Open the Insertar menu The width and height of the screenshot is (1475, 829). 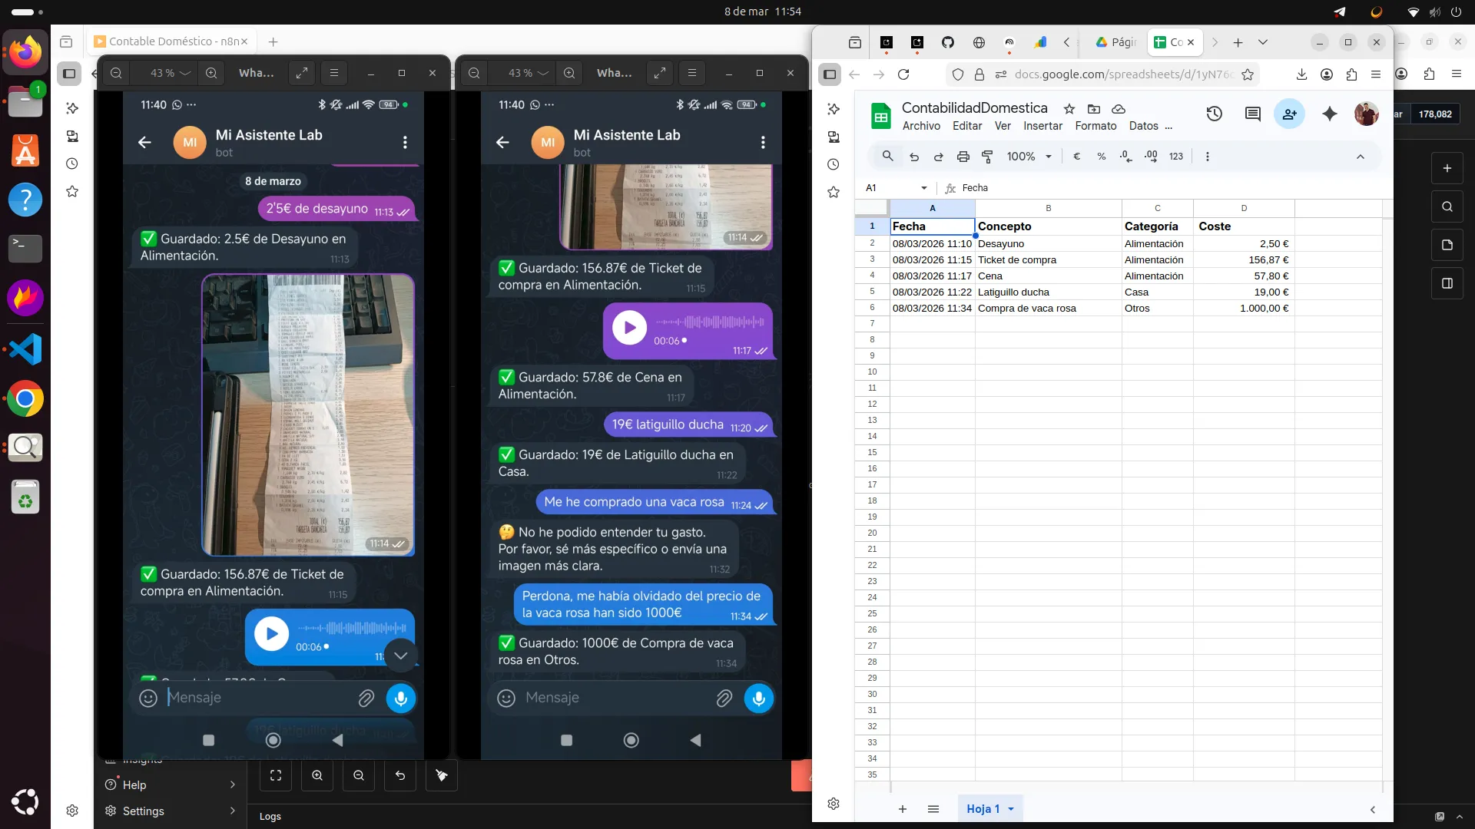[x=1042, y=127]
